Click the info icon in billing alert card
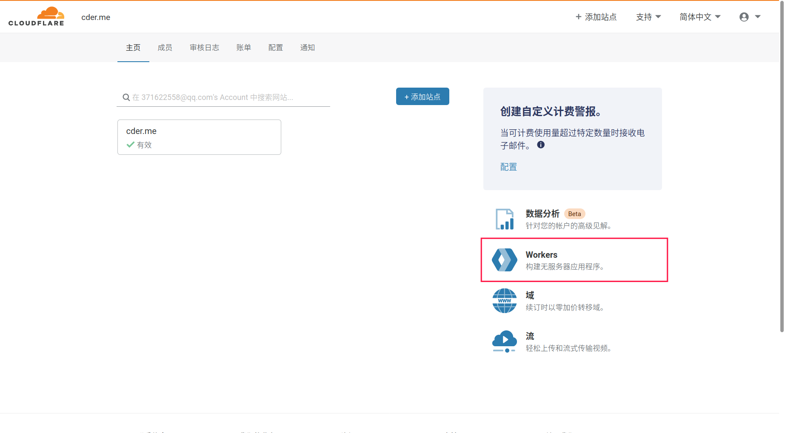The image size is (785, 433). (541, 145)
